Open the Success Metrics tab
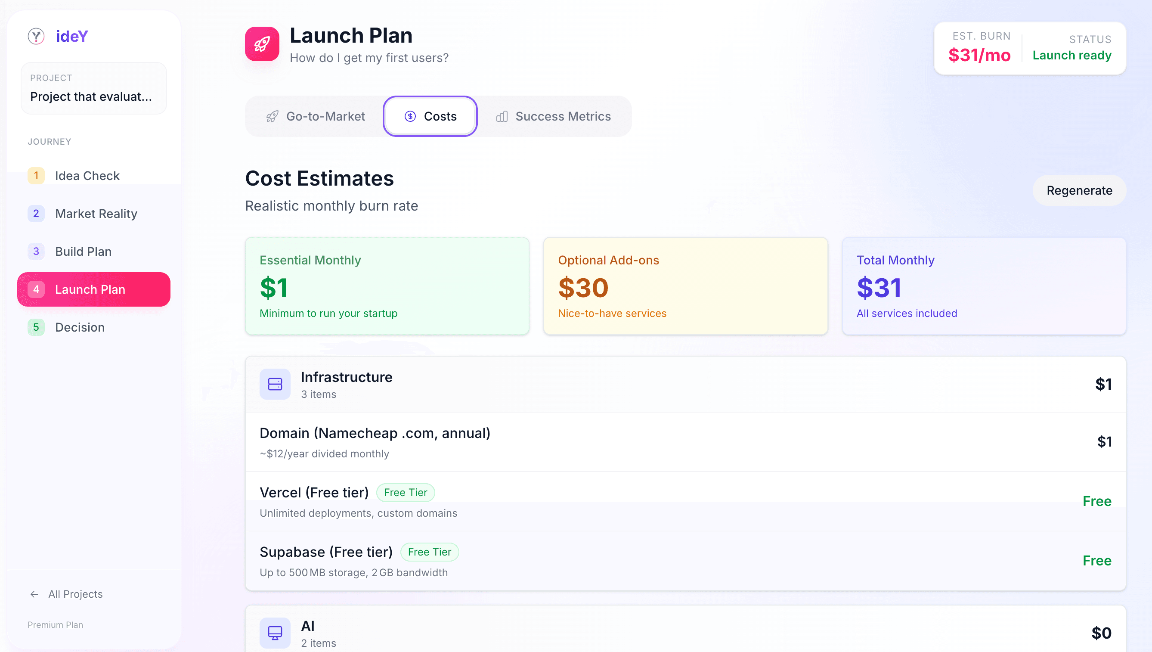 point(563,116)
